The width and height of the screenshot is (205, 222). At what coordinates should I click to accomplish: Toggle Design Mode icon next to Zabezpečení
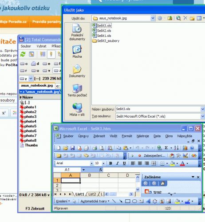click(x=185, y=155)
